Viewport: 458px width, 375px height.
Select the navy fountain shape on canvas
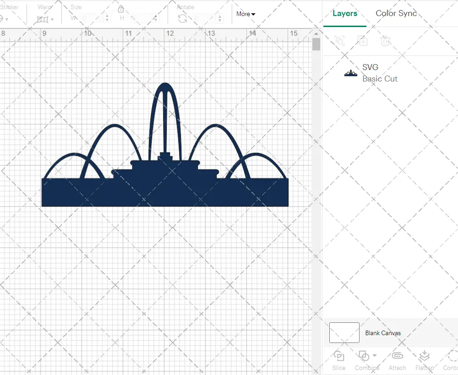(x=165, y=192)
